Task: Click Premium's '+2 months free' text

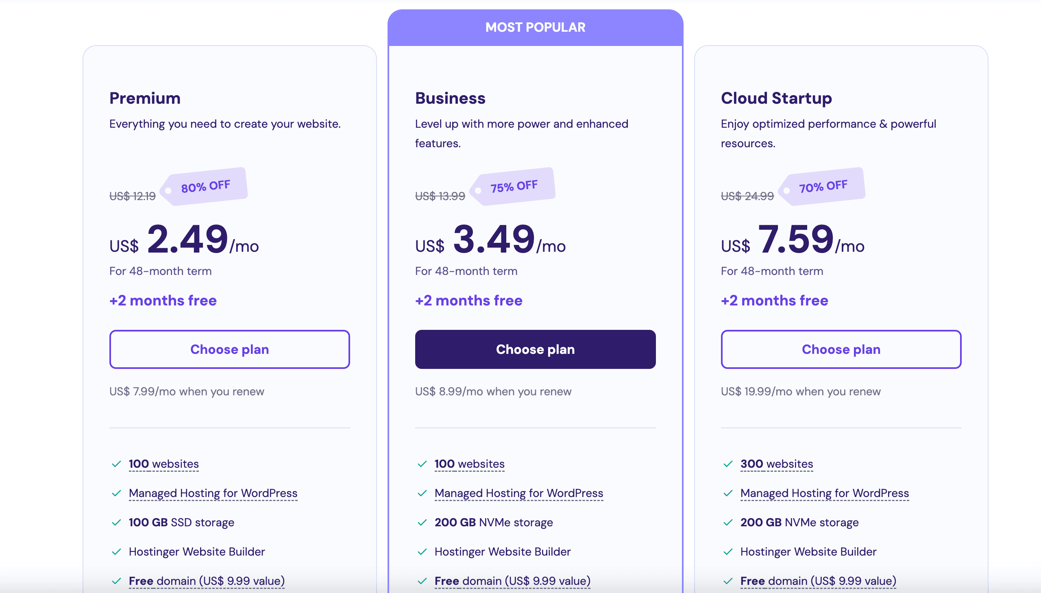Action: (x=163, y=300)
